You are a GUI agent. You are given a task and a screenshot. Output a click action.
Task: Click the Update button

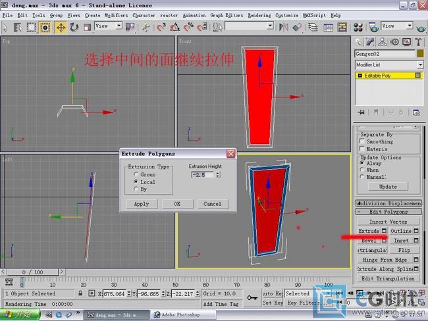click(388, 187)
